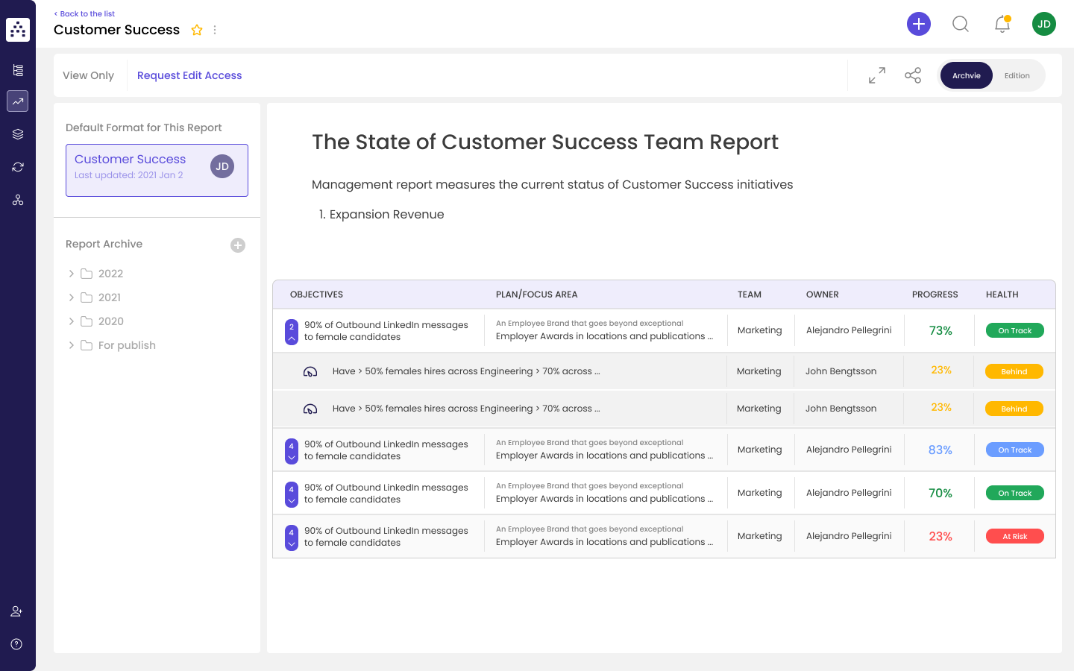Viewport: 1074px width, 671px height.
Task: Expand the For publish folder
Action: click(x=70, y=344)
